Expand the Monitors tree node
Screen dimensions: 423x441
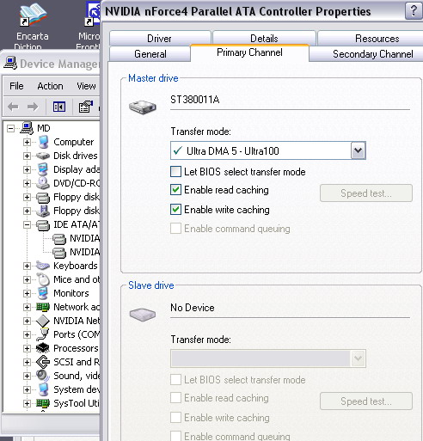point(27,293)
